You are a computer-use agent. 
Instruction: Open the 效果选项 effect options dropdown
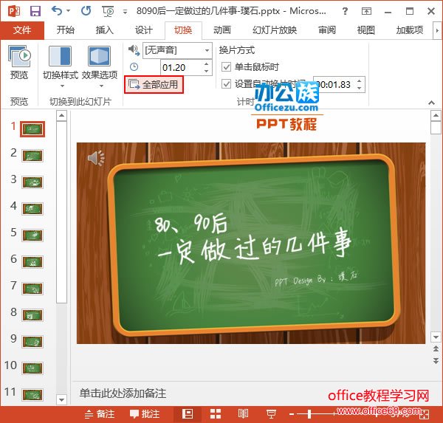(x=100, y=66)
